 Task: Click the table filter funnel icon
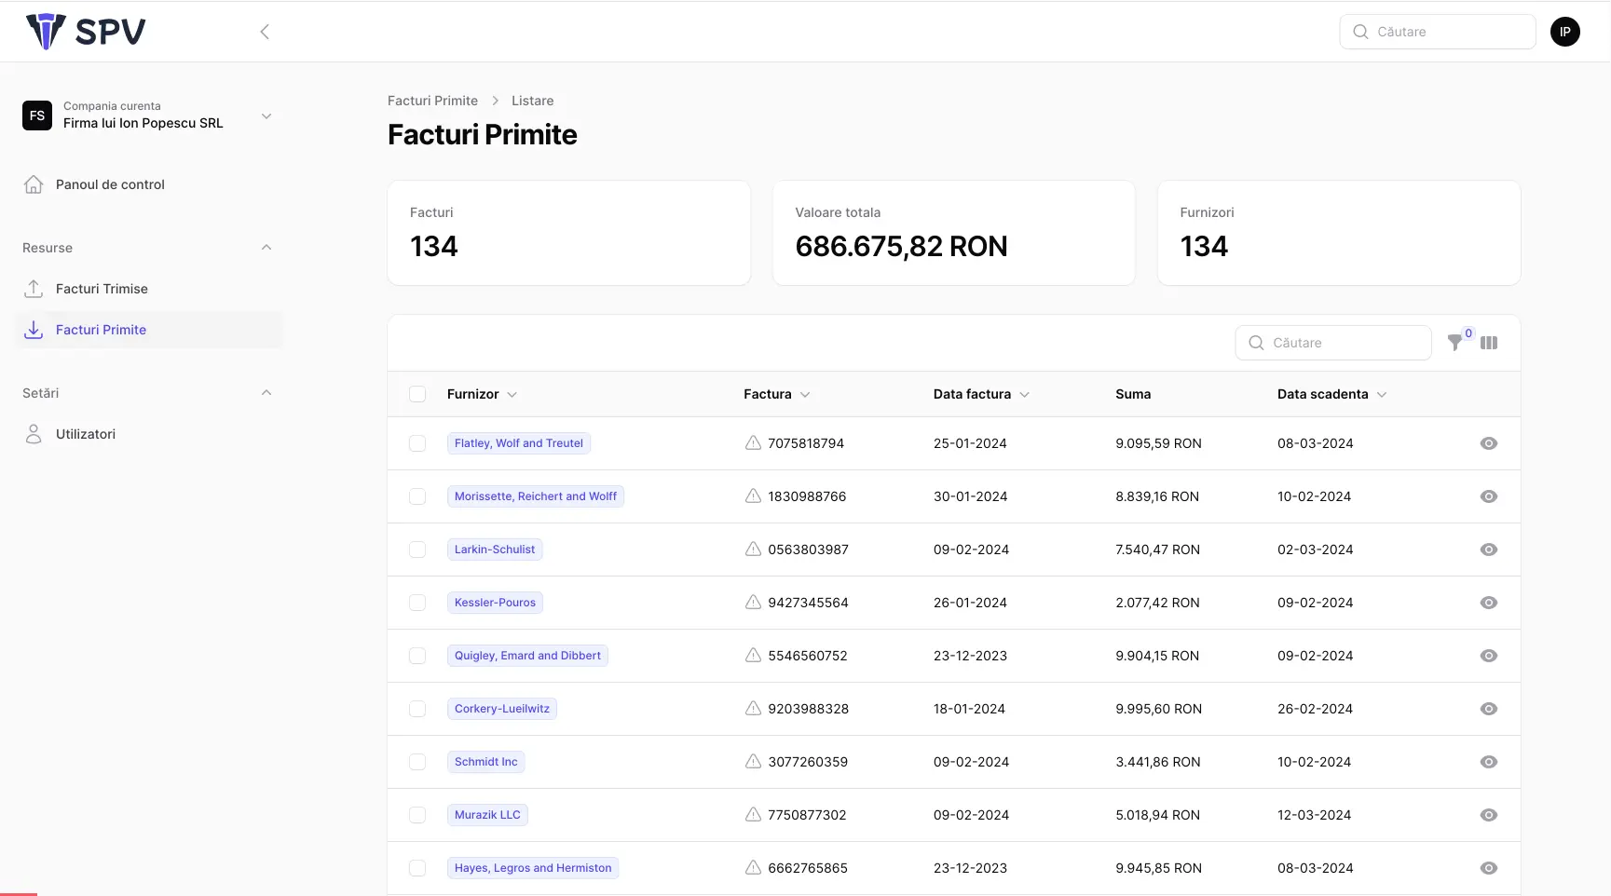[x=1454, y=343]
